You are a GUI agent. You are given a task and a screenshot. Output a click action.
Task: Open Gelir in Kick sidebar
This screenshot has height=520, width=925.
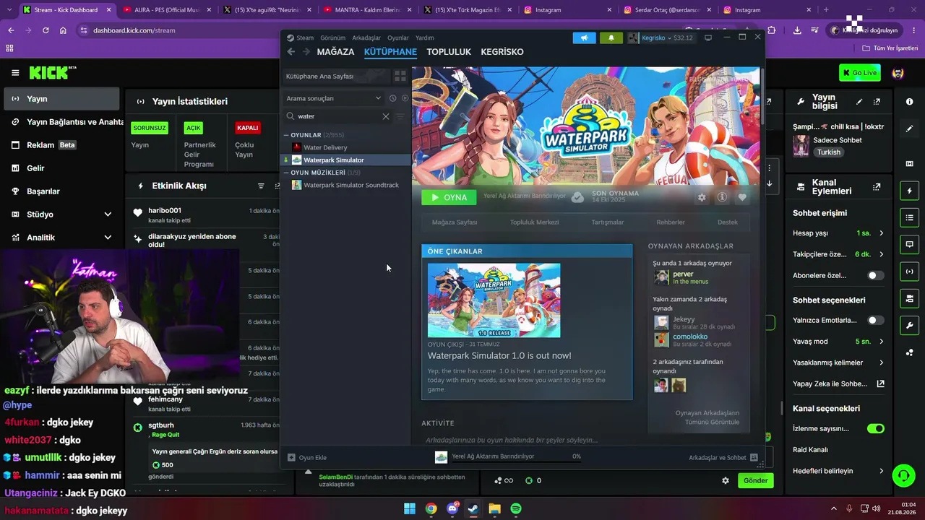tap(61, 168)
